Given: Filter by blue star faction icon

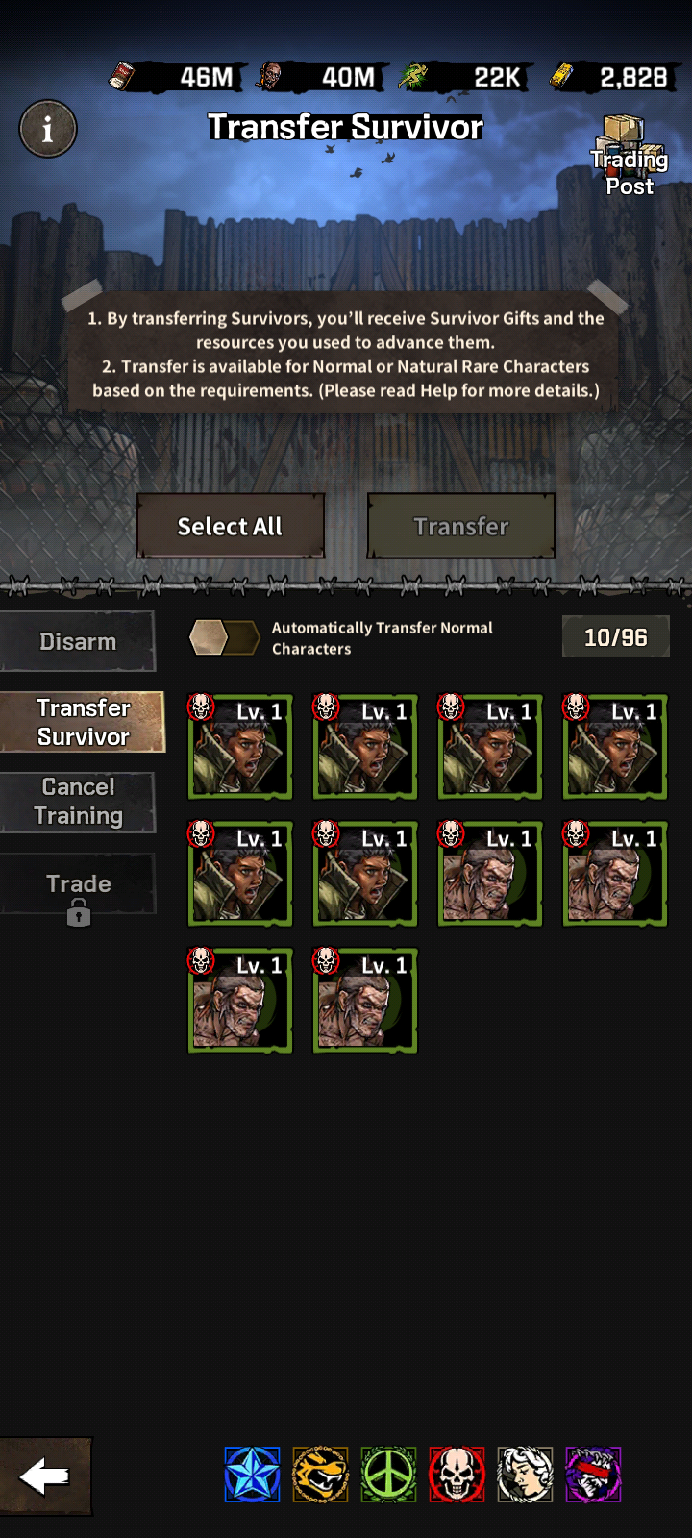Looking at the screenshot, I should (x=252, y=1475).
